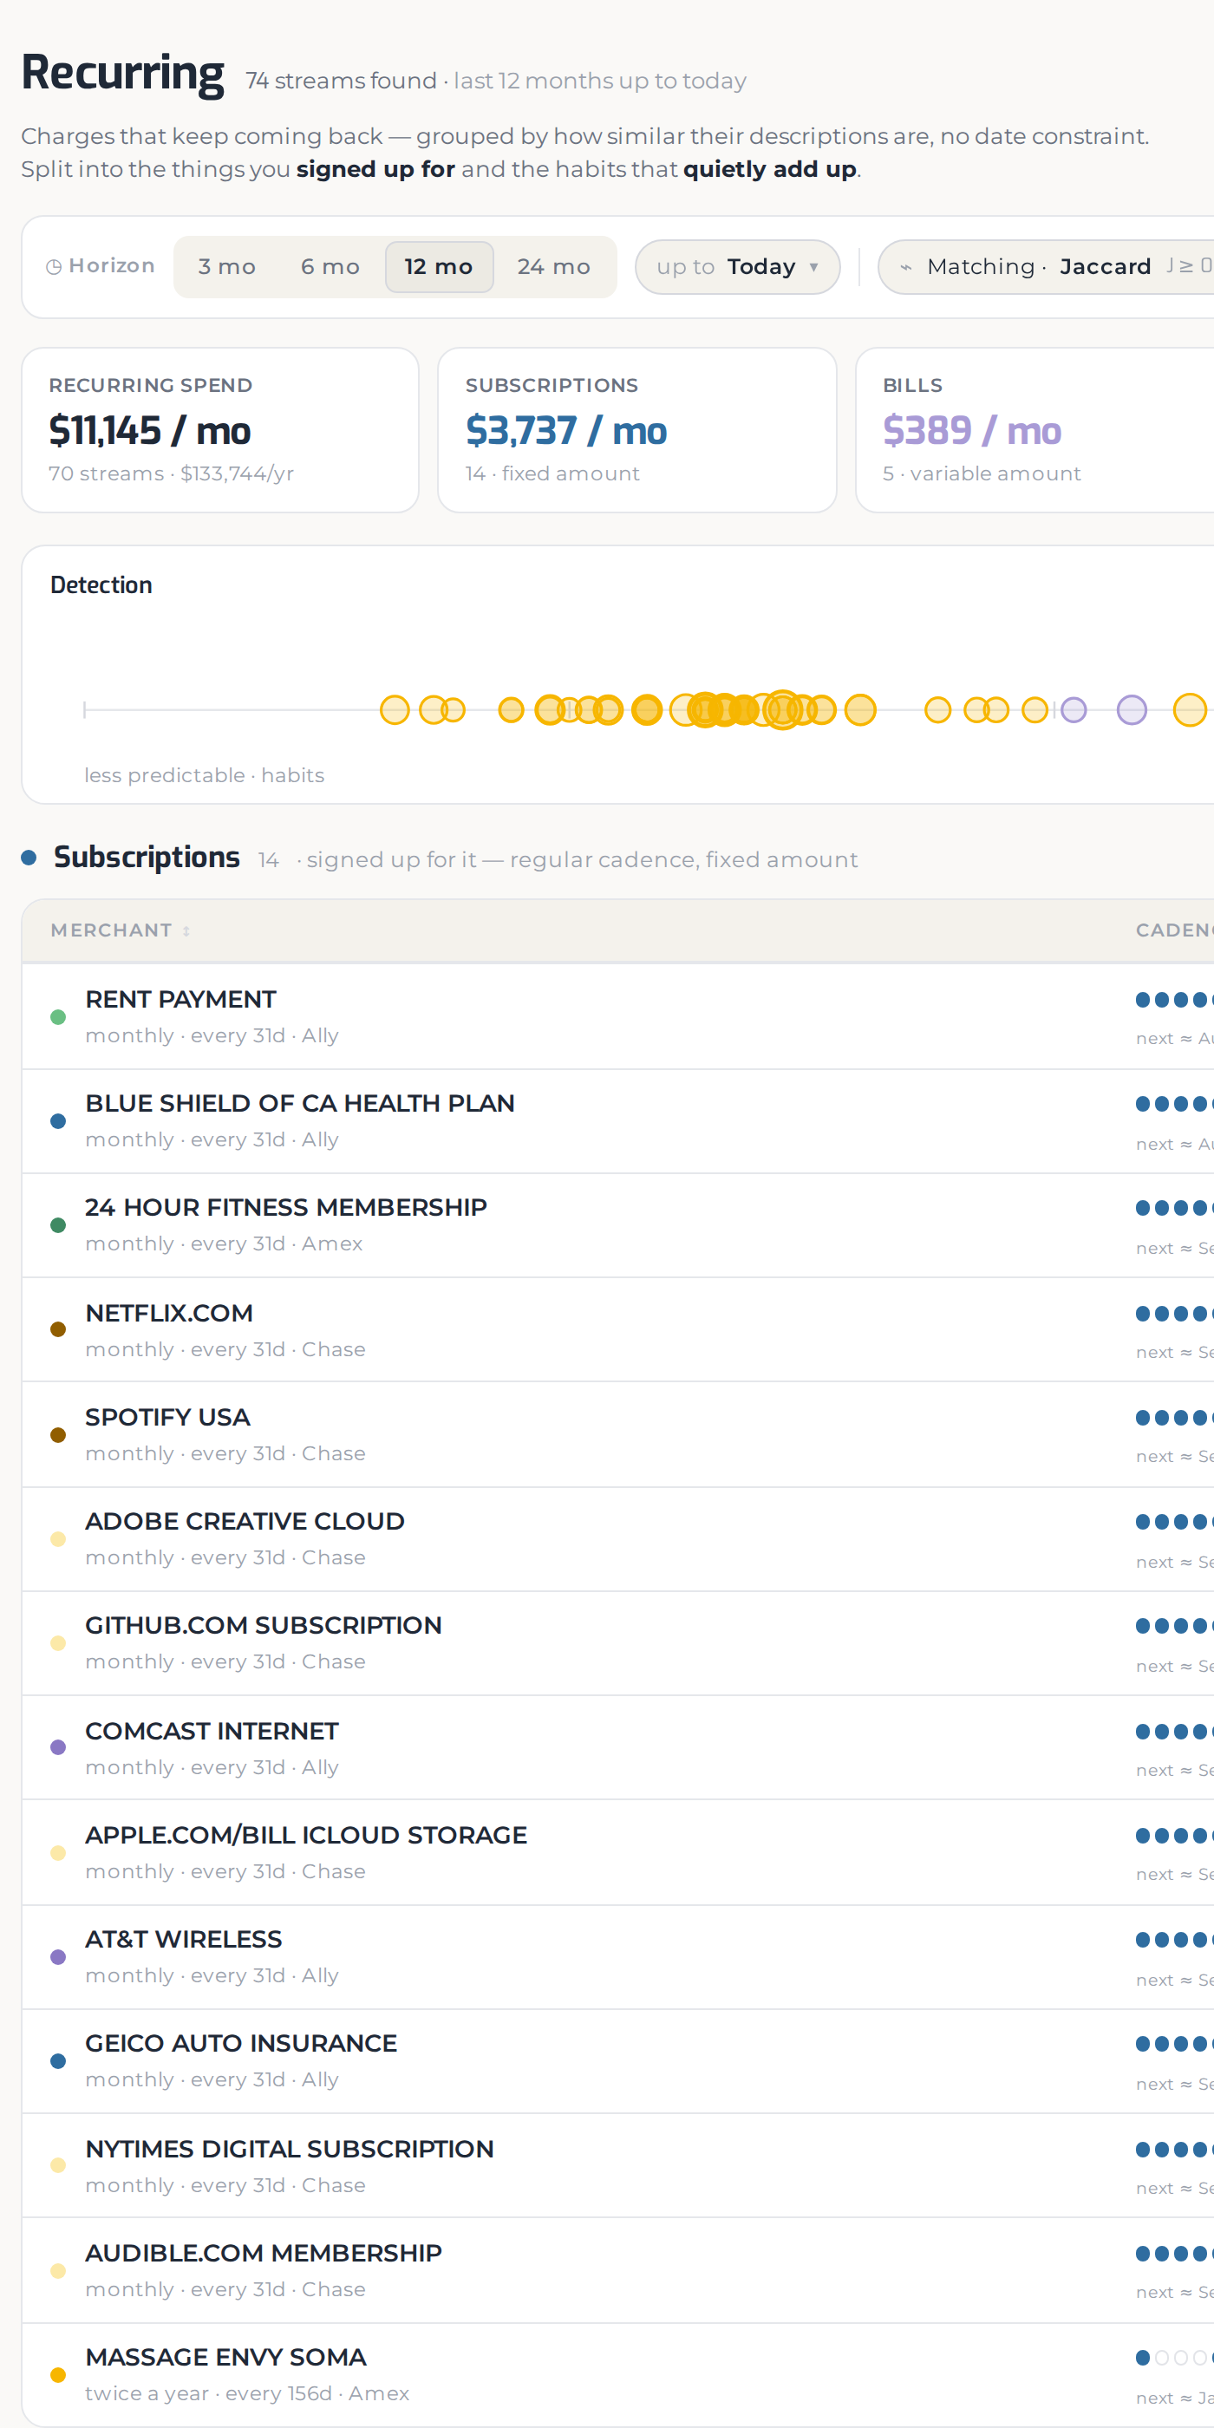This screenshot has height=2428, width=1214.
Task: Click the blue dot beside BLUE SHIELD
Action: pyautogui.click(x=57, y=1121)
